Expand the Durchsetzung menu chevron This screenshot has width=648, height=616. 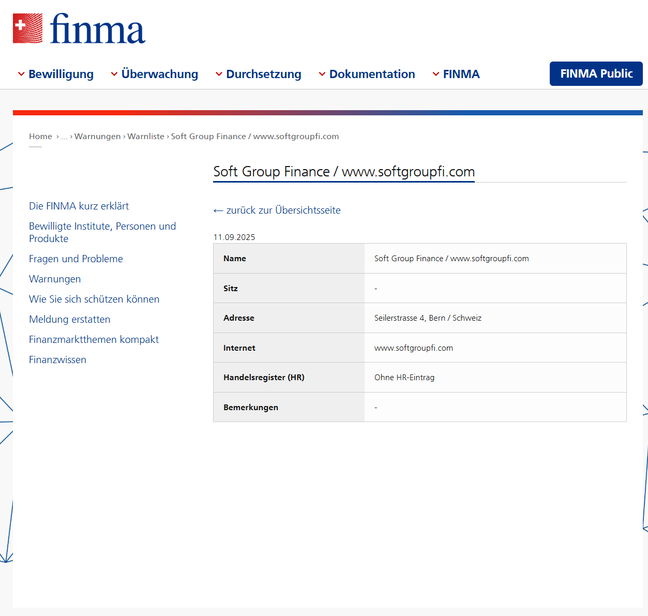(x=219, y=74)
